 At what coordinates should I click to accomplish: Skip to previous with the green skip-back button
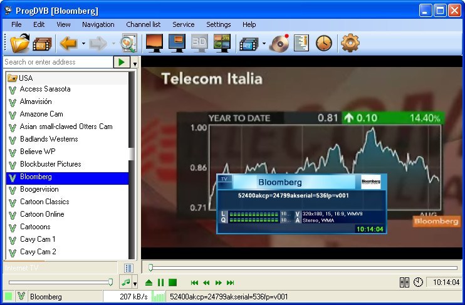(x=194, y=283)
